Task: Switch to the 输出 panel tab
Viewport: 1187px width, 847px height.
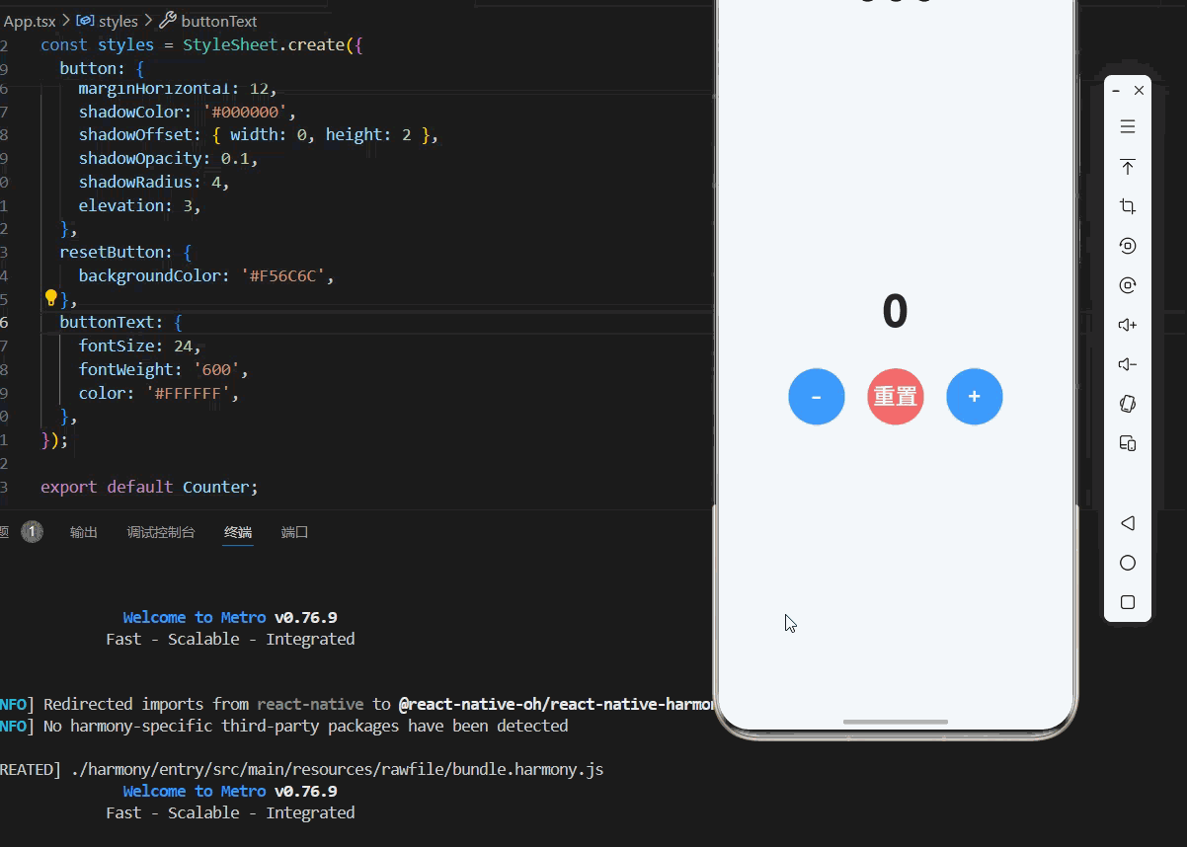Action: click(x=84, y=532)
